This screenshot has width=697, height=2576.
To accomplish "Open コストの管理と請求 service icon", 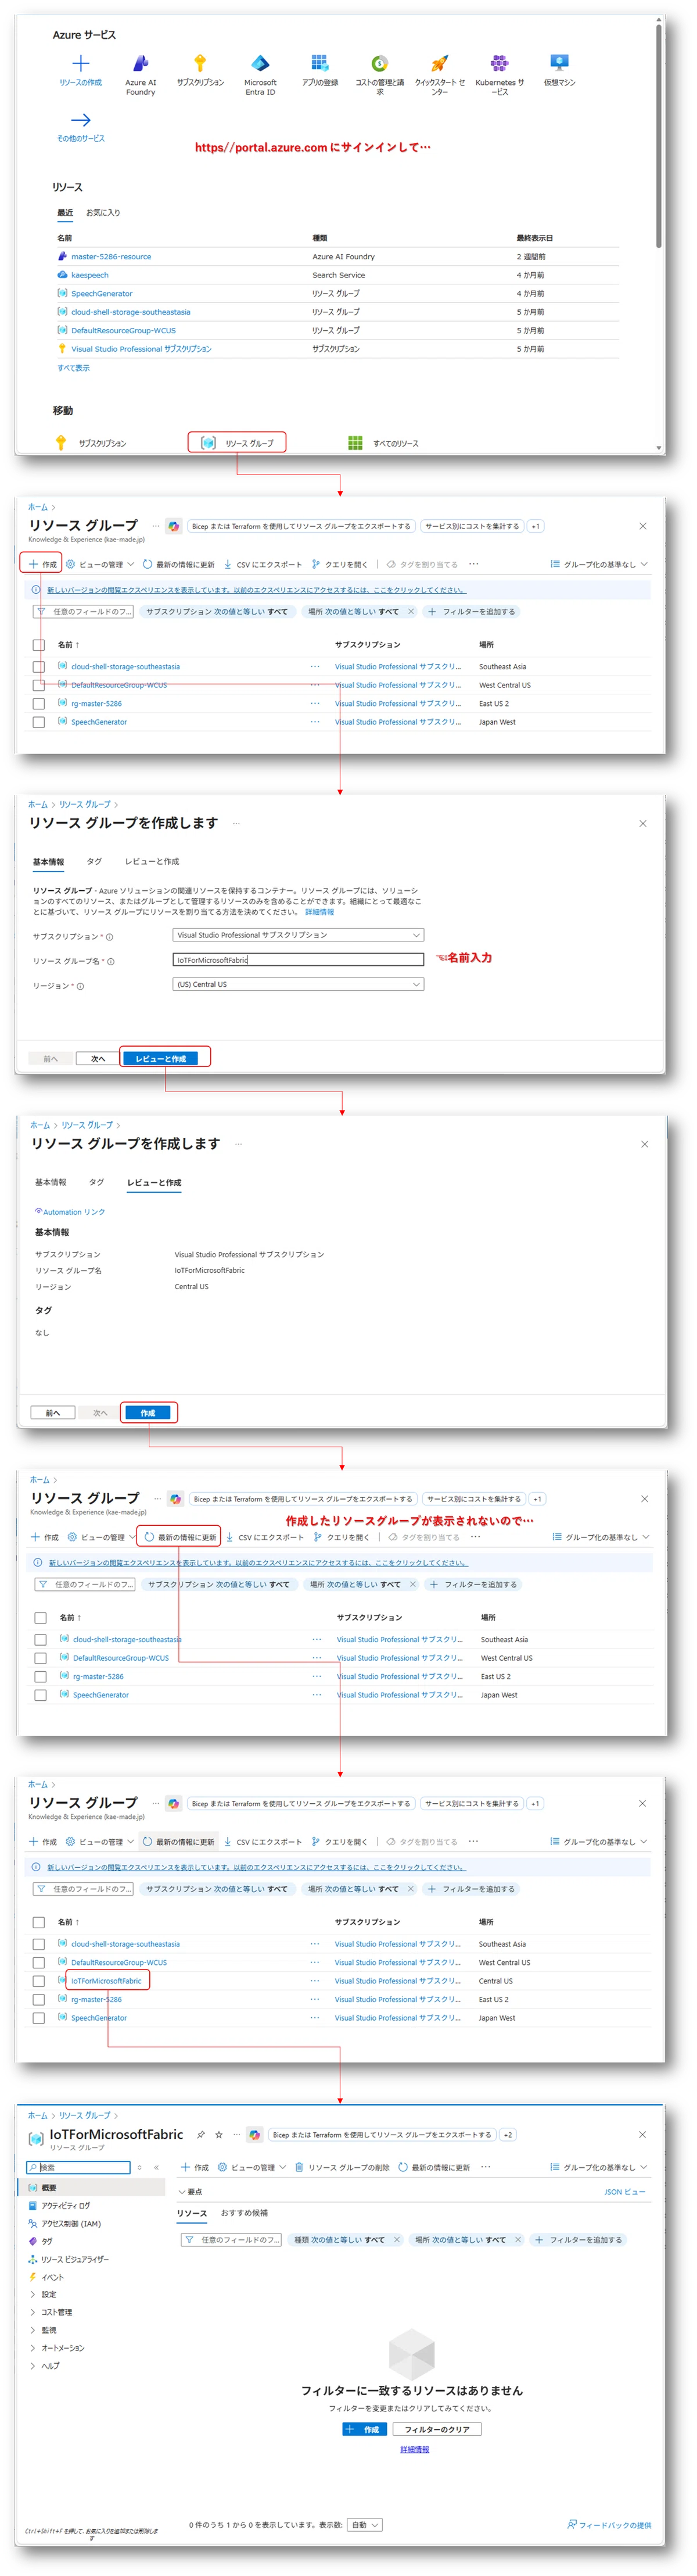I will tap(379, 63).
